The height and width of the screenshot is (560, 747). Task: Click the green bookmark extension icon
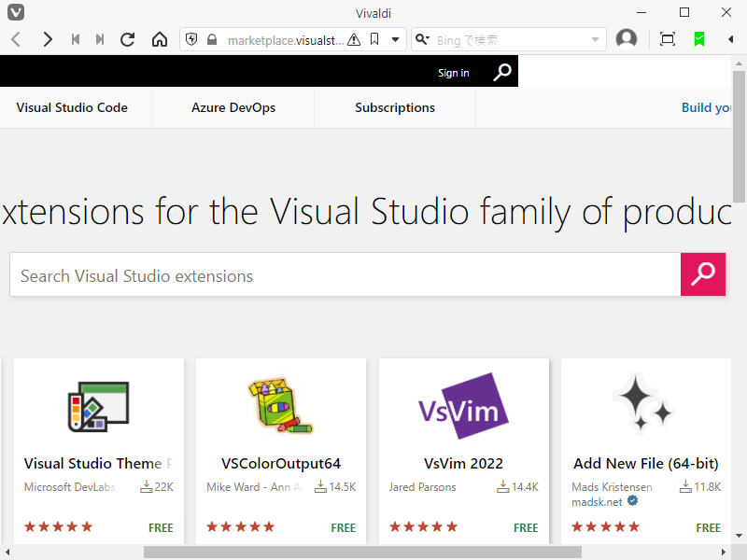click(699, 39)
